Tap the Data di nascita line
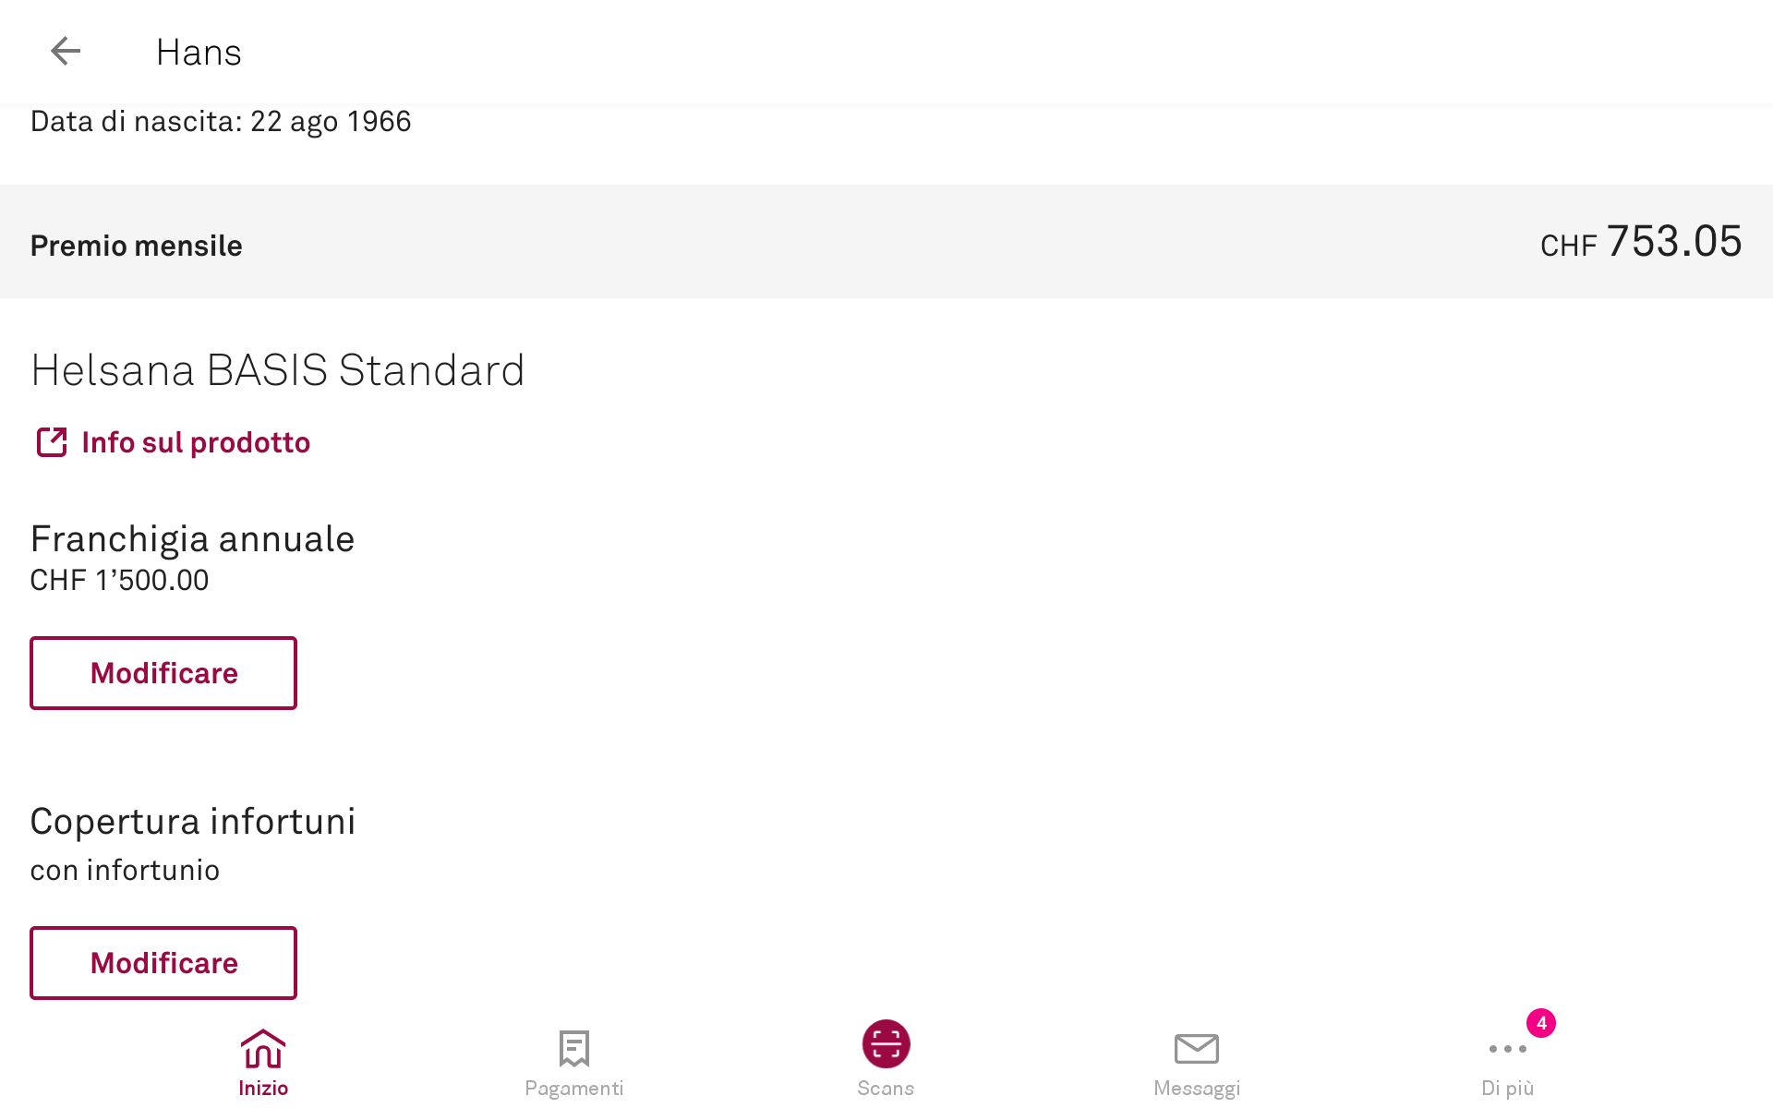 [x=221, y=122]
